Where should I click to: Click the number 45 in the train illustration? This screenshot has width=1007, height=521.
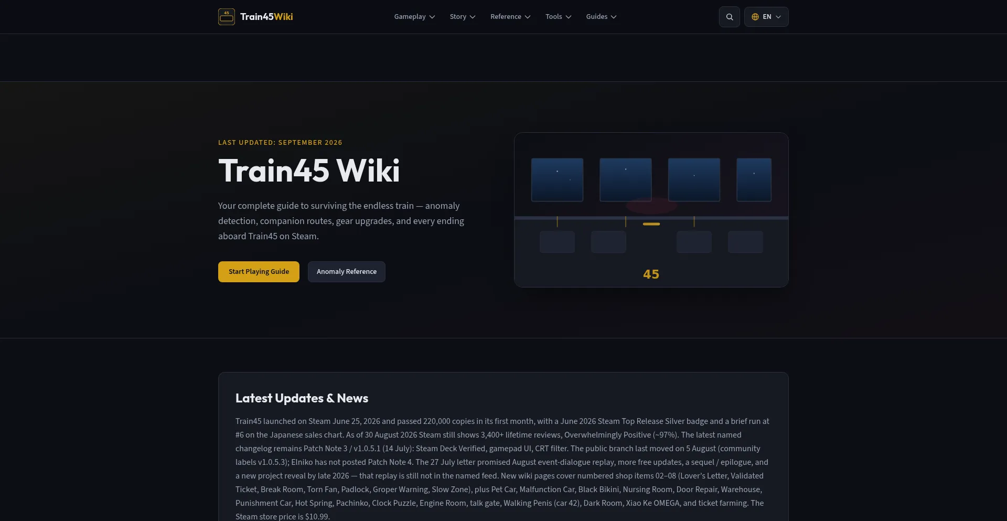(651, 274)
